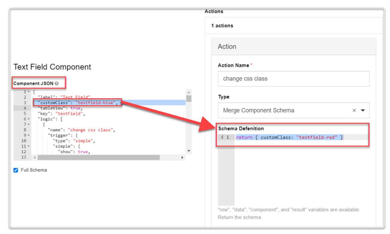390x234 pixels.
Task: Click the info marker in Schema Definition gutter
Action: [x=223, y=137]
